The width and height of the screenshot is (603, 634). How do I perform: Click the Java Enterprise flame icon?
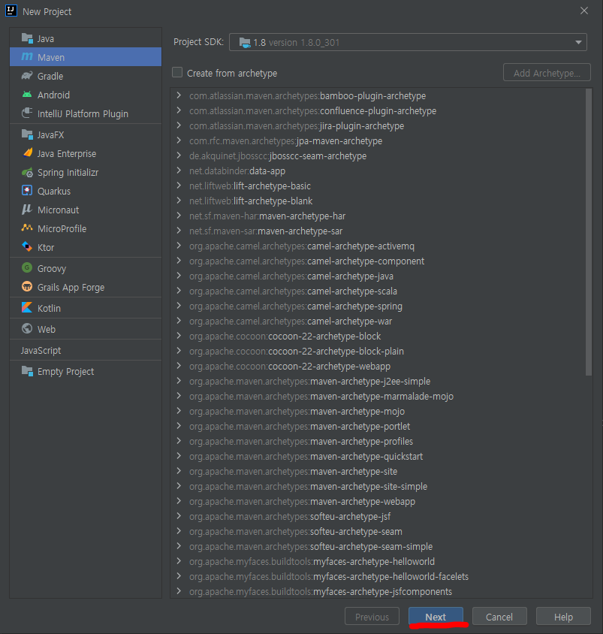tap(28, 152)
